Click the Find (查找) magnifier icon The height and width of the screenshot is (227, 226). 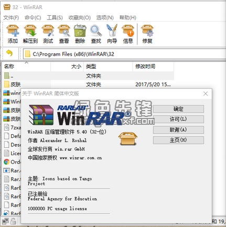pyautogui.click(x=96, y=34)
